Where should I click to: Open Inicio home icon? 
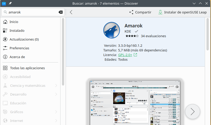point(5,22)
